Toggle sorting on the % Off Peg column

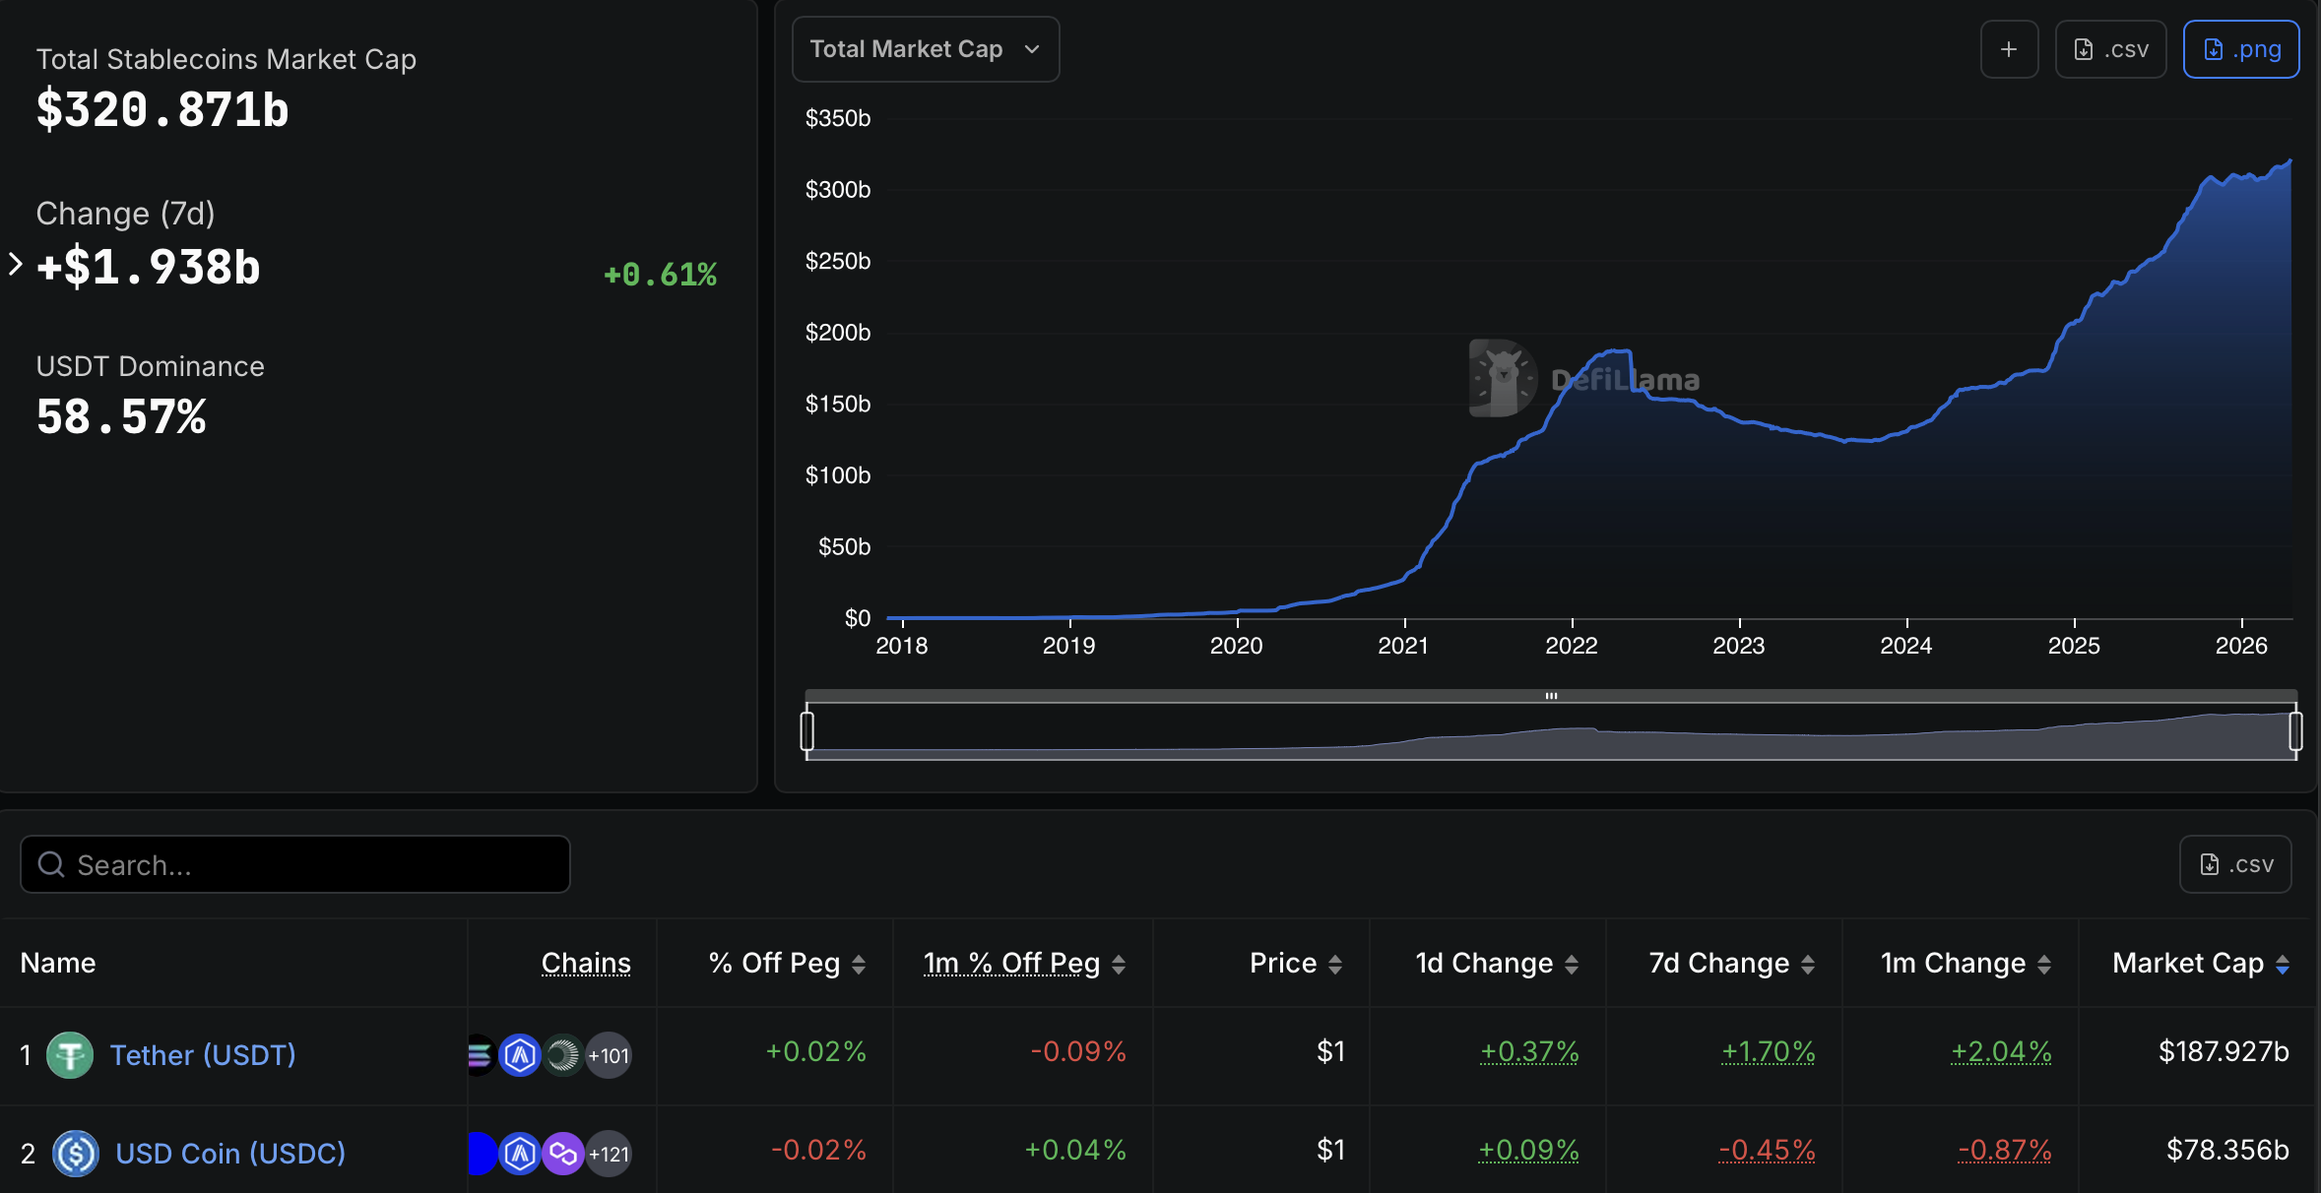(859, 963)
